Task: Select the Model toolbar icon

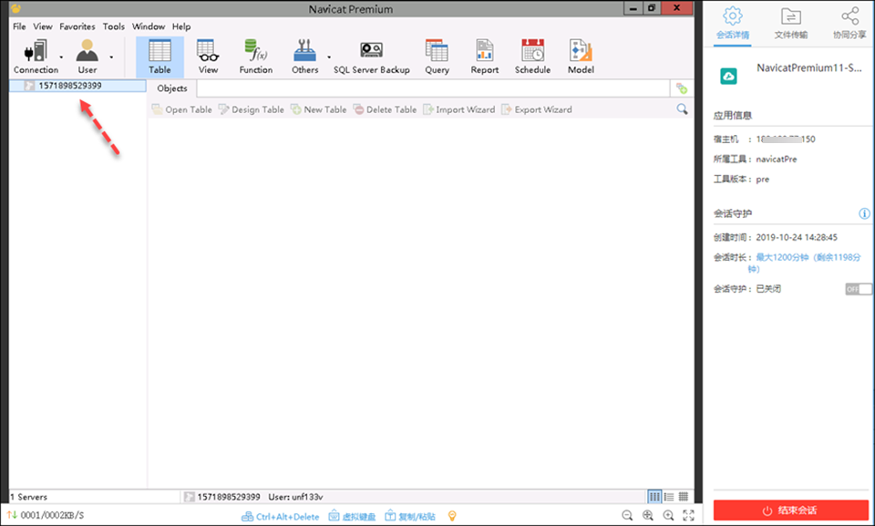Action: (x=581, y=57)
